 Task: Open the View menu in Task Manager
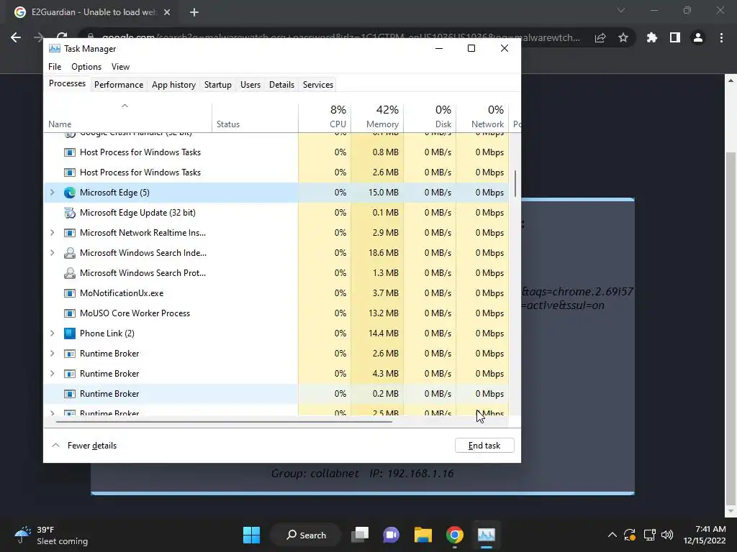120,67
